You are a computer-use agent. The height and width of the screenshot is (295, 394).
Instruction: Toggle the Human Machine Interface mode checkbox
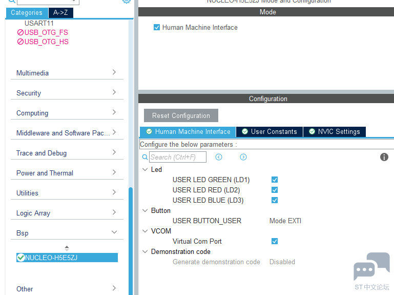[x=157, y=27]
